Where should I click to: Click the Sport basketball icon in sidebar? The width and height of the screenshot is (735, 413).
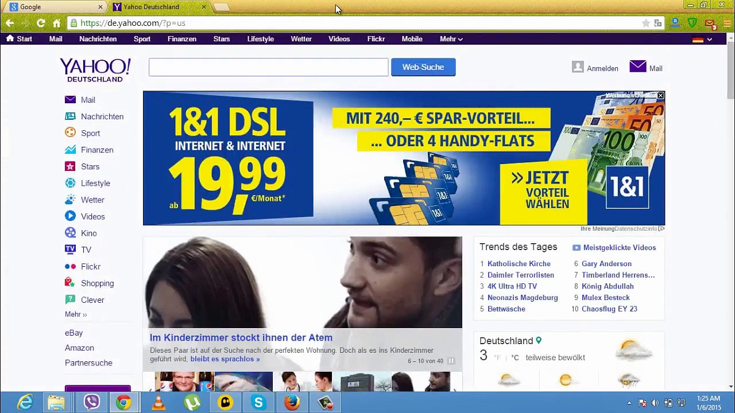coord(70,133)
